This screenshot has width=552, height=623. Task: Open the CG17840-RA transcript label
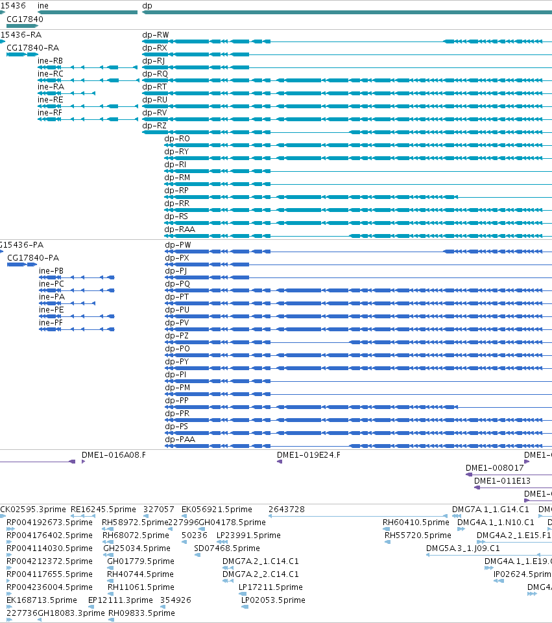pos(33,48)
